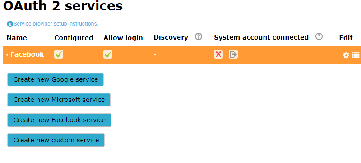Toggle the Allow login checkmark for Facebook
The image size is (361, 163).
[108, 55]
